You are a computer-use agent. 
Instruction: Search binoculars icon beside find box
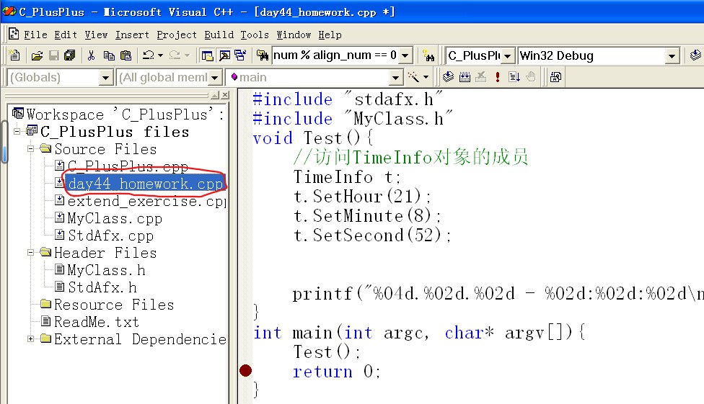(428, 56)
